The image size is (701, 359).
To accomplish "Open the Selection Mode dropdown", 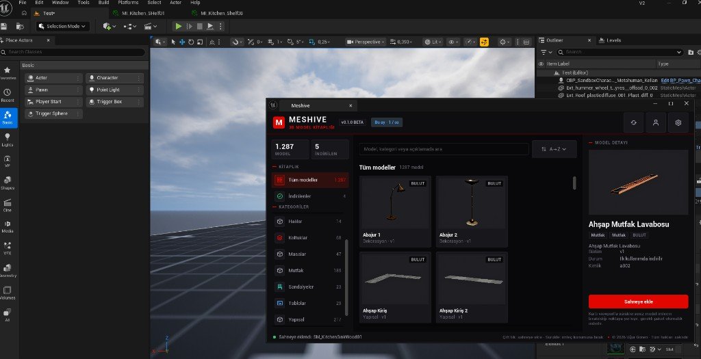I will point(62,27).
